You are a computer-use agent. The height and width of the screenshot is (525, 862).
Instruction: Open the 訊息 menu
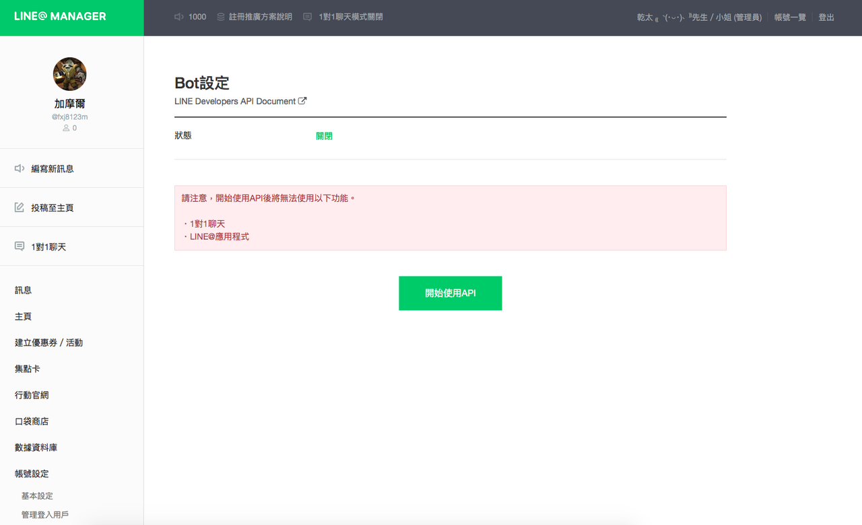click(24, 290)
